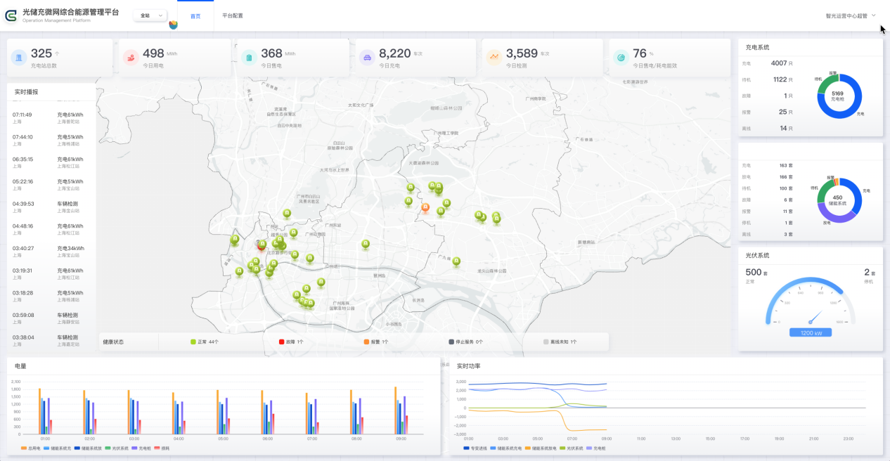This screenshot has width=890, height=461.
Task: Click the 今日售电/耗电能效 efficiency pie icon
Action: [620, 58]
